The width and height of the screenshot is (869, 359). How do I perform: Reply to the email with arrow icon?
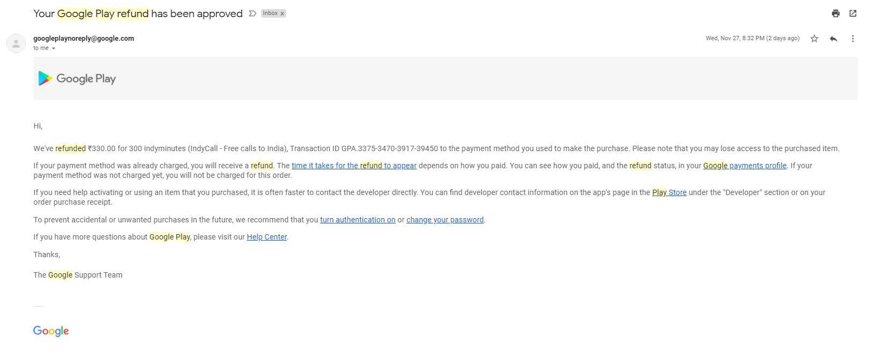(834, 39)
